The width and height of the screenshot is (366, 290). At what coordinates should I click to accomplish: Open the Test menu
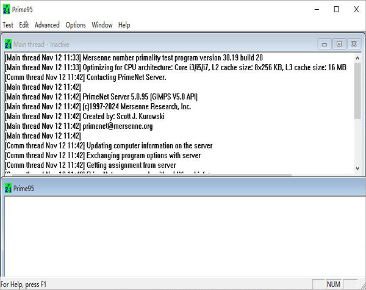(8, 25)
